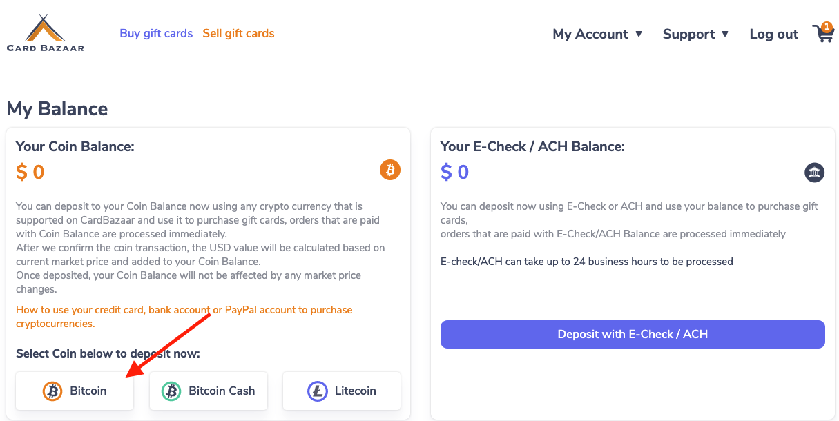Viewport: 839px width, 421px height.
Task: Open the how to purchase cryptocurrencies link
Action: [184, 317]
